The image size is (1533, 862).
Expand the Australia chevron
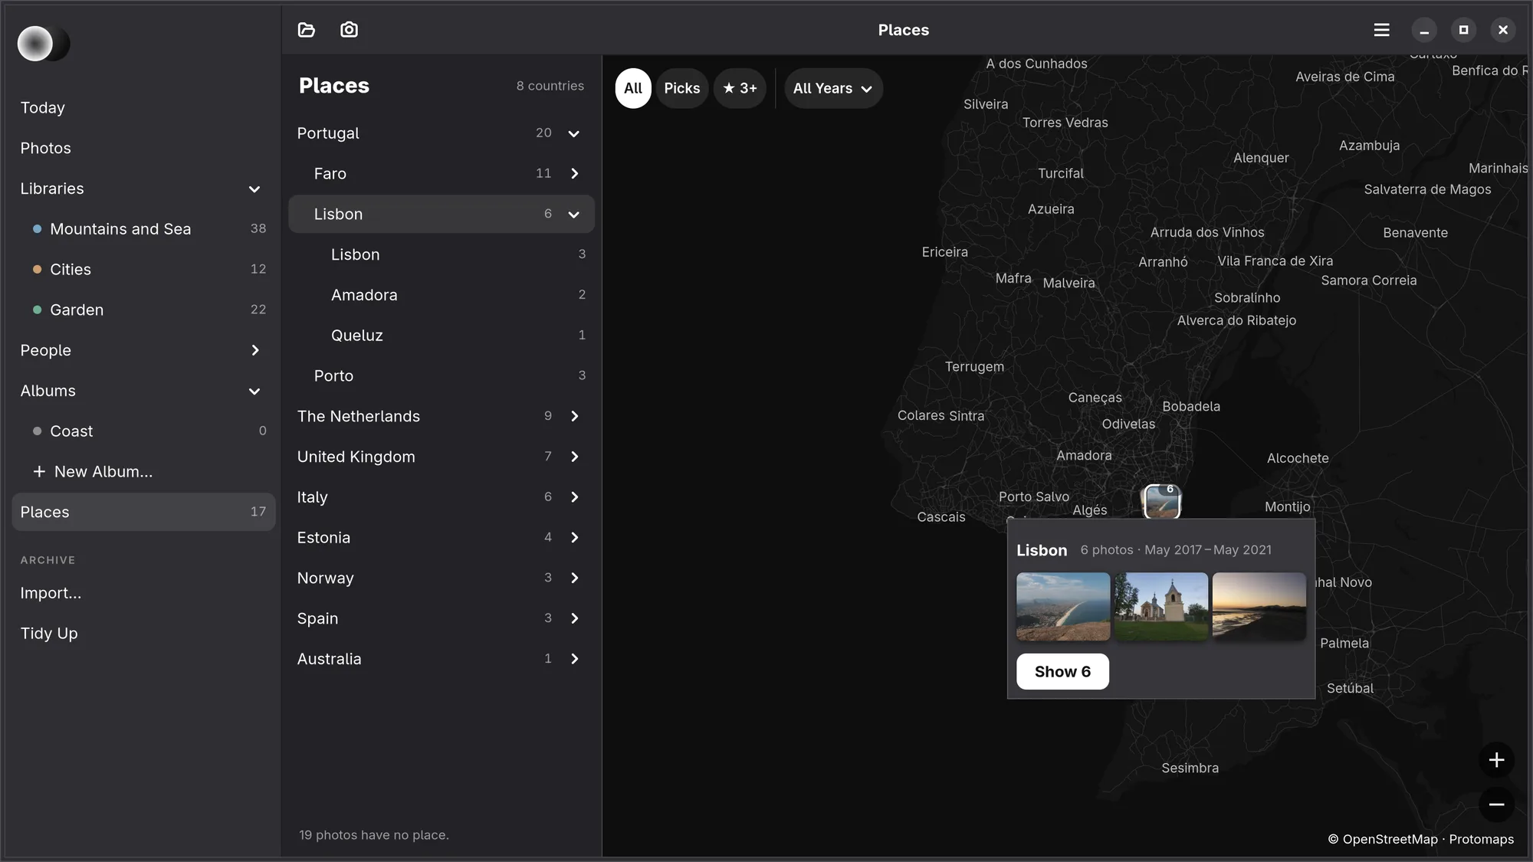pyautogui.click(x=575, y=659)
